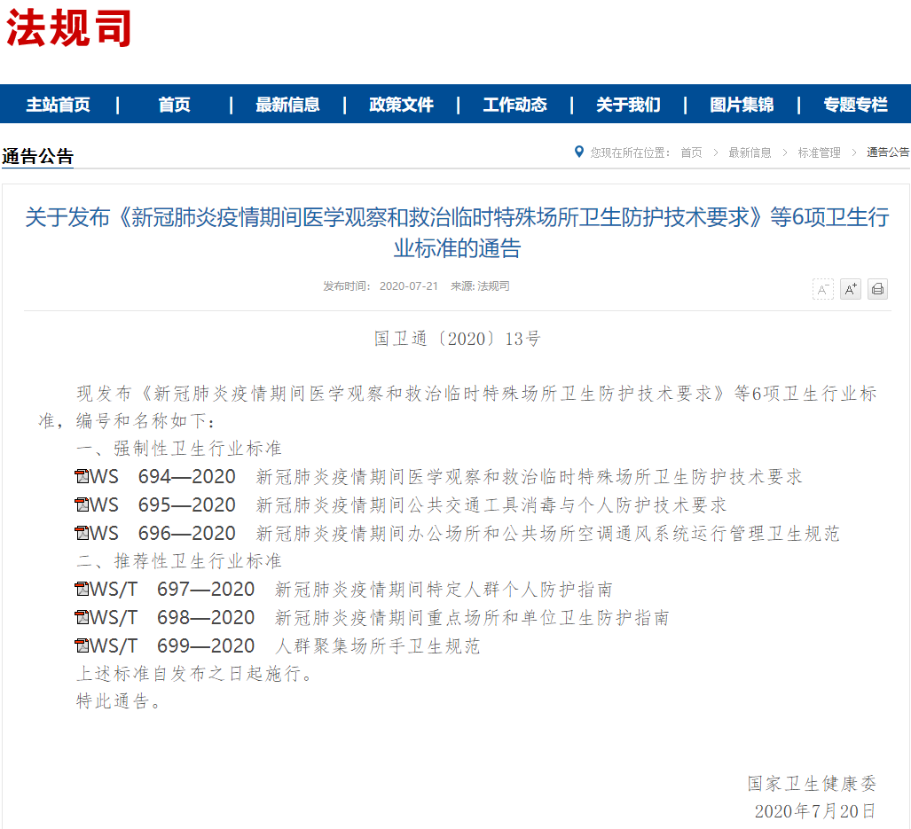Open PDF icon for WS 696—2020
This screenshot has height=829, width=911.
click(82, 533)
